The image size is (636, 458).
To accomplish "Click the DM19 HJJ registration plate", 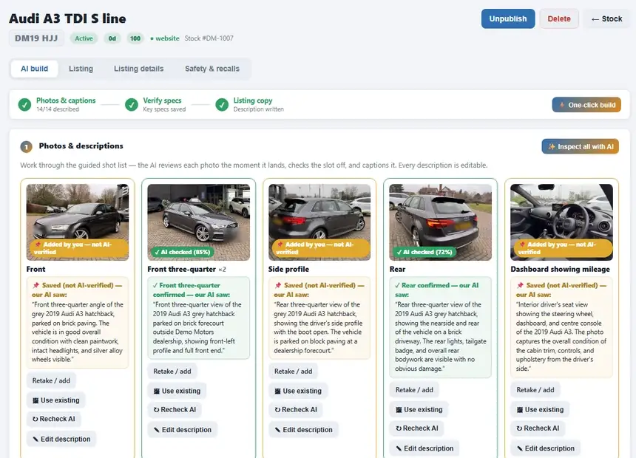I will click(x=36, y=38).
